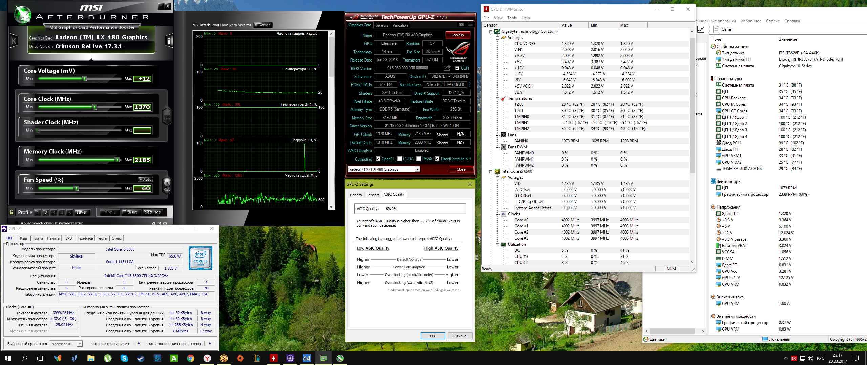Open the Processor #1 dropdown in CPU-Z
The width and height of the screenshot is (867, 365).
point(80,344)
